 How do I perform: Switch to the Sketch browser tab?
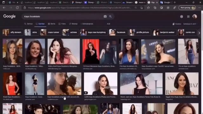[64, 2]
